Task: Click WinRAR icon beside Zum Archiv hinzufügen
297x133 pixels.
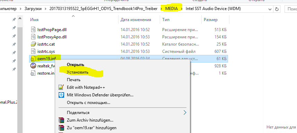Action: pyautogui.click(x=61, y=120)
